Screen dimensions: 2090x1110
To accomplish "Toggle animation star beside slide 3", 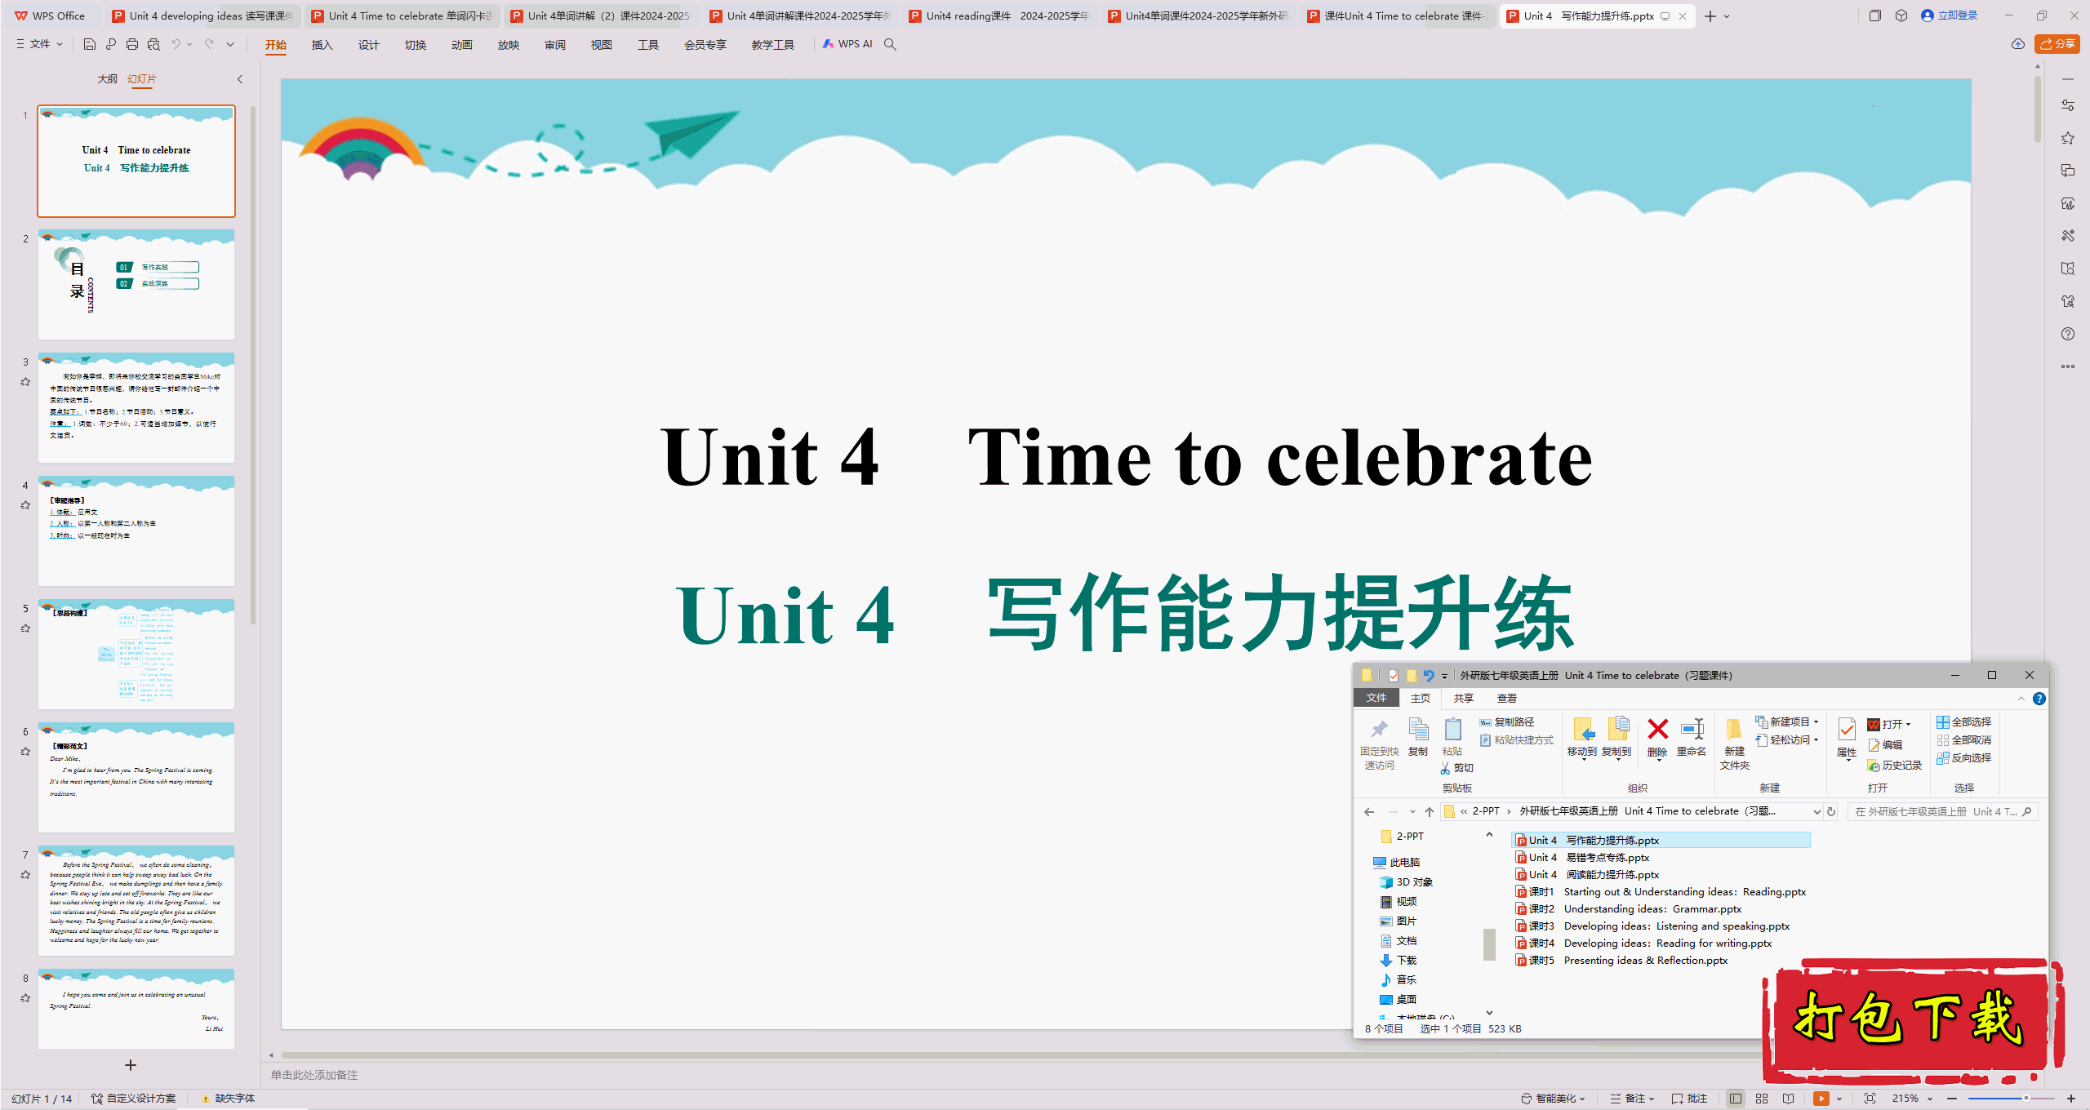I will coord(25,382).
